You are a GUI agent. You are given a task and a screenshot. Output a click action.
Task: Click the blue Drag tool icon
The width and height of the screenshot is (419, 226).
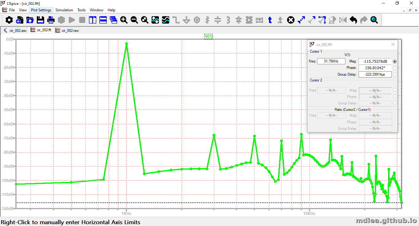pos(322,20)
